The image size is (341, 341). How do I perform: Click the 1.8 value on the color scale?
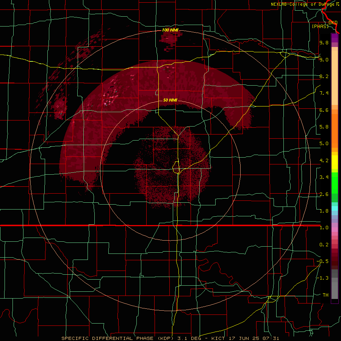tap(324, 211)
